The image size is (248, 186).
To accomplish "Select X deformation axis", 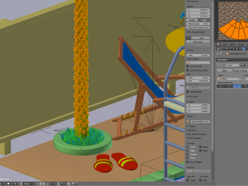I will pos(221,86).
